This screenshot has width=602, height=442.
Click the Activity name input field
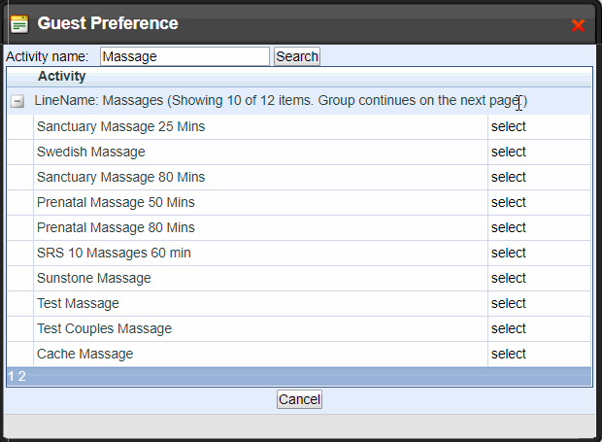click(x=184, y=56)
